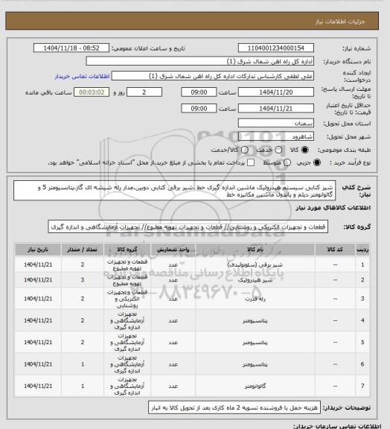Click the جزئیات اطلاعات نیاز page header
The width and height of the screenshot is (390, 429).
point(340,22)
